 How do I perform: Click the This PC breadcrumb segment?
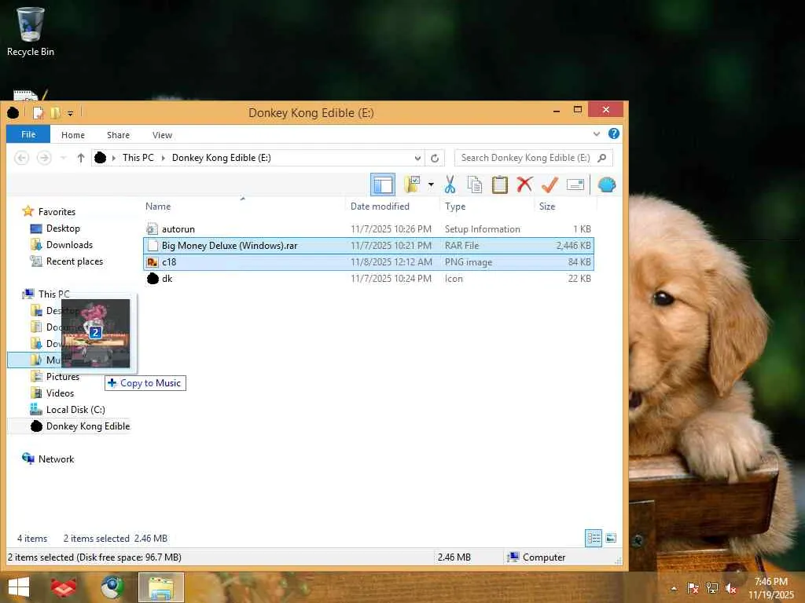tap(138, 158)
